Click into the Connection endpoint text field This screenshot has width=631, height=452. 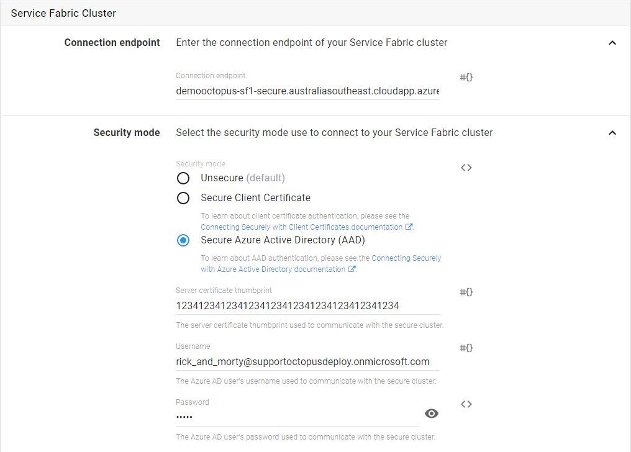click(307, 91)
